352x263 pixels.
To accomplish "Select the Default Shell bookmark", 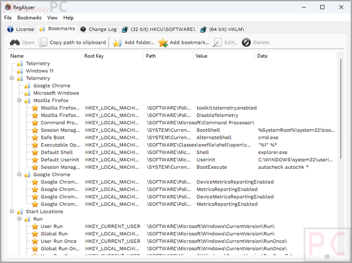I will [57, 152].
